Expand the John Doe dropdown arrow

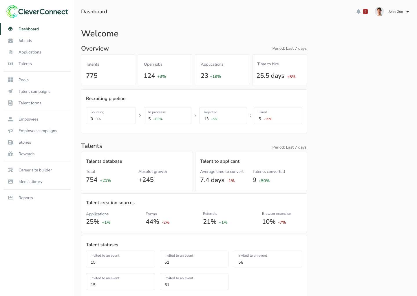[408, 12]
